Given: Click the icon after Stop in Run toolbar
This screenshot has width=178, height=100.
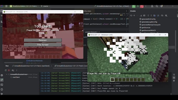Looking at the screenshot, I should tap(13, 70).
